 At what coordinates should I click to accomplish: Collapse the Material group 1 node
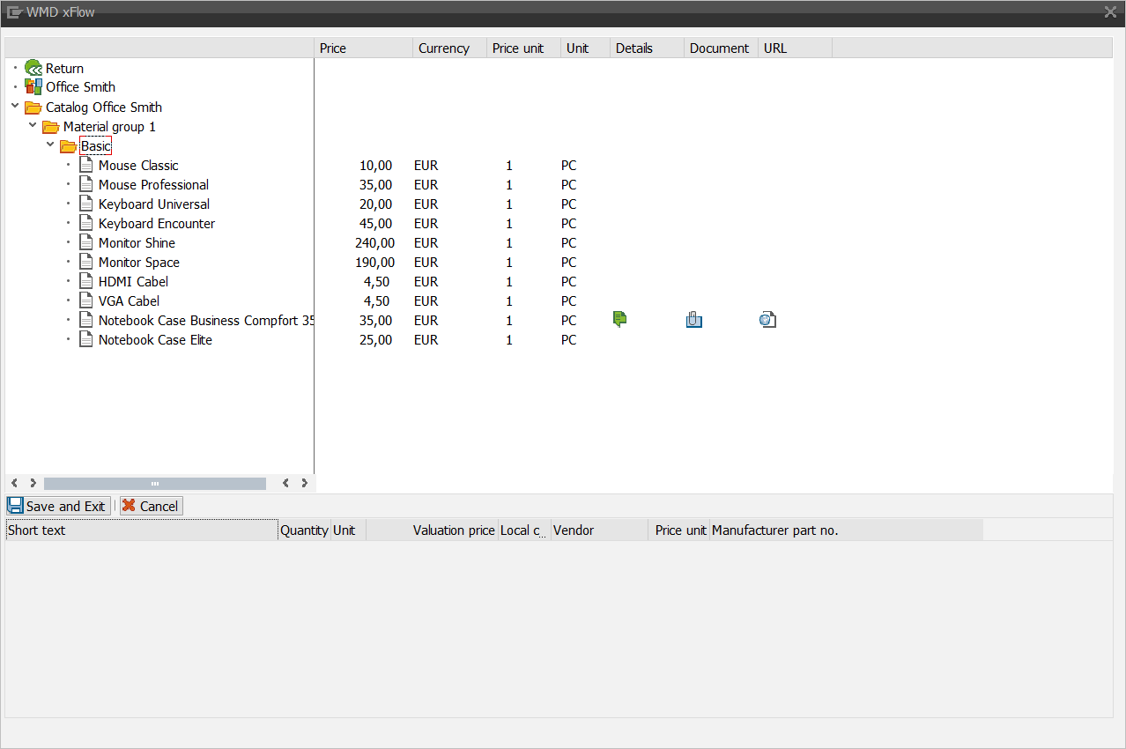point(33,126)
